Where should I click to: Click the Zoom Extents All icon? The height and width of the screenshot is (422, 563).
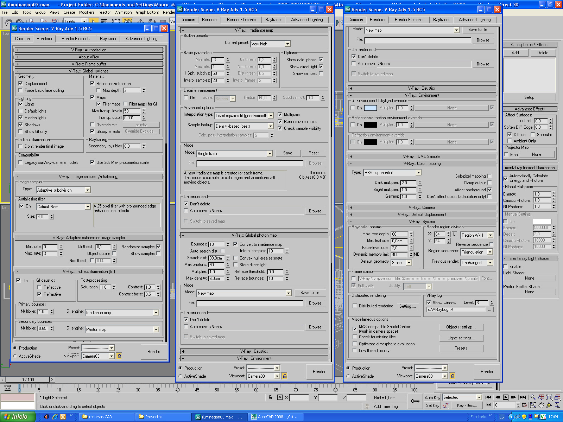(557, 397)
